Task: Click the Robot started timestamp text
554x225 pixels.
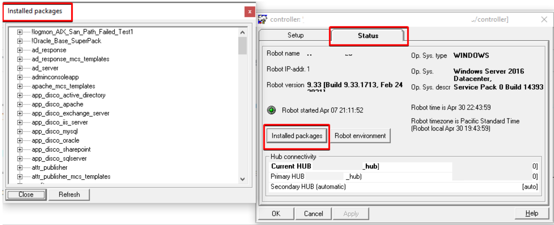Action: [323, 110]
